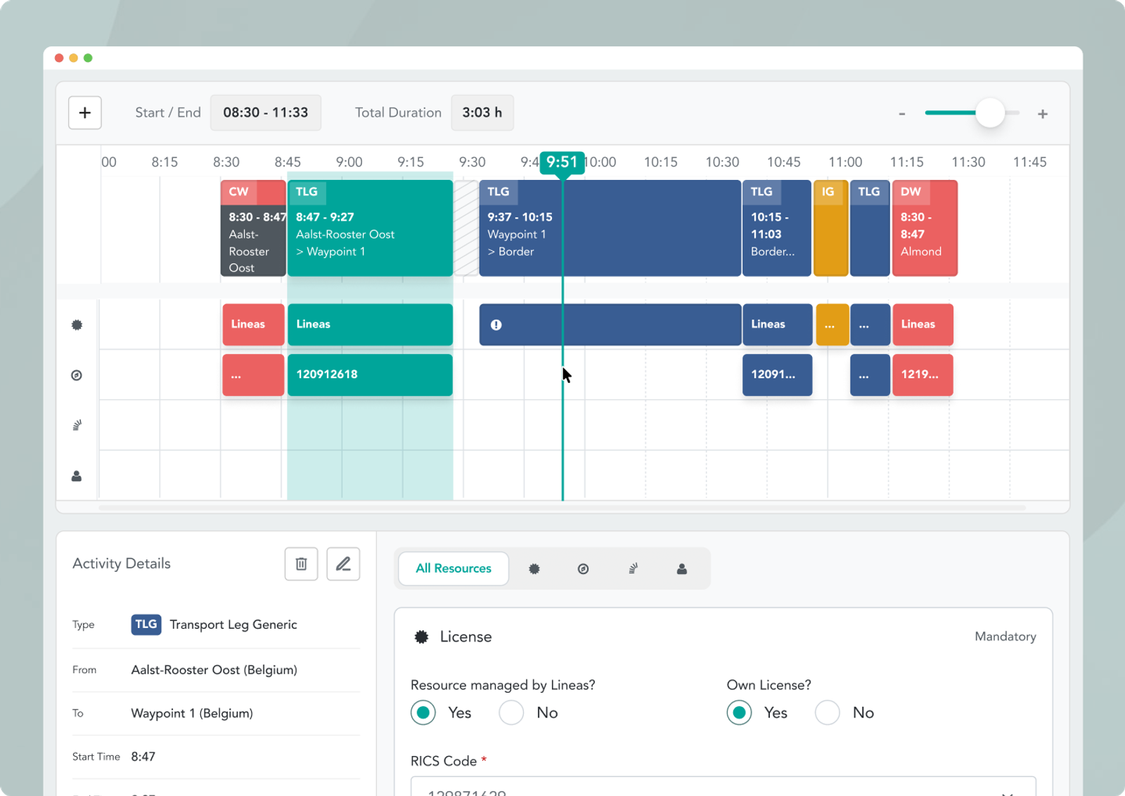
Task: Click the To value Waypoint 1 (Belgium)
Action: [x=192, y=713]
